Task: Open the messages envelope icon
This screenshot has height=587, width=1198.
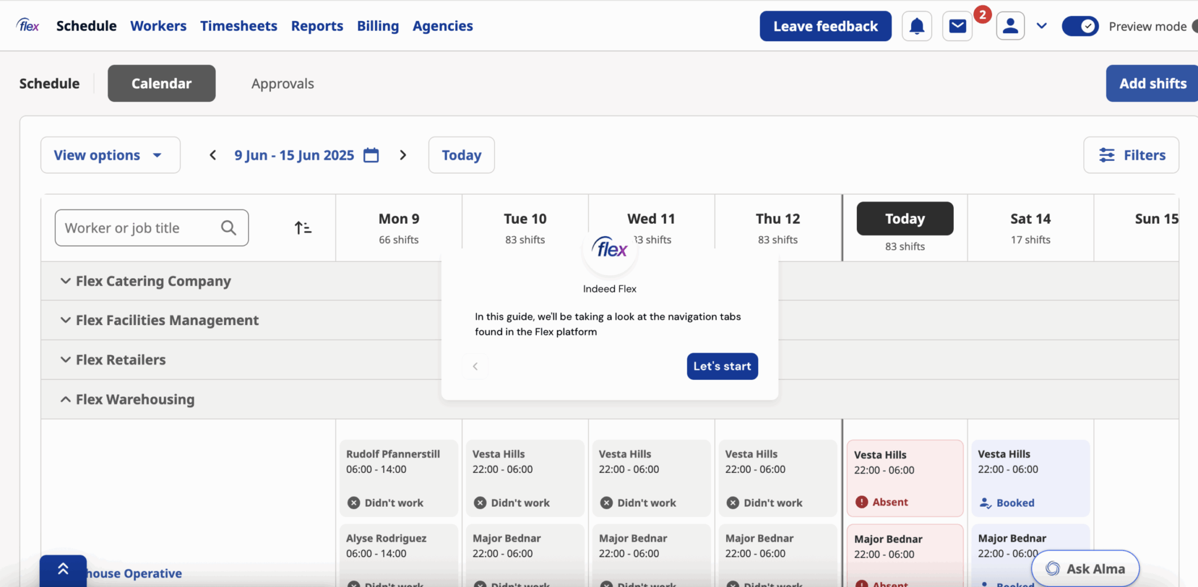Action: tap(957, 26)
